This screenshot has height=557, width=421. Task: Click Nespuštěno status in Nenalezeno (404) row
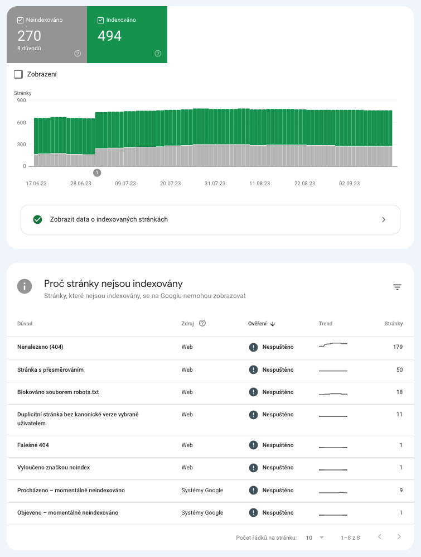click(278, 347)
